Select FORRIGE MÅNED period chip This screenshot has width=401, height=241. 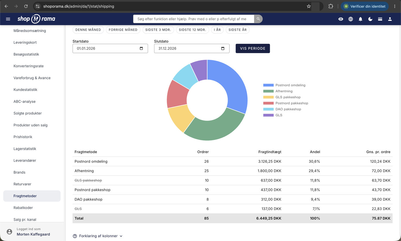click(x=123, y=30)
